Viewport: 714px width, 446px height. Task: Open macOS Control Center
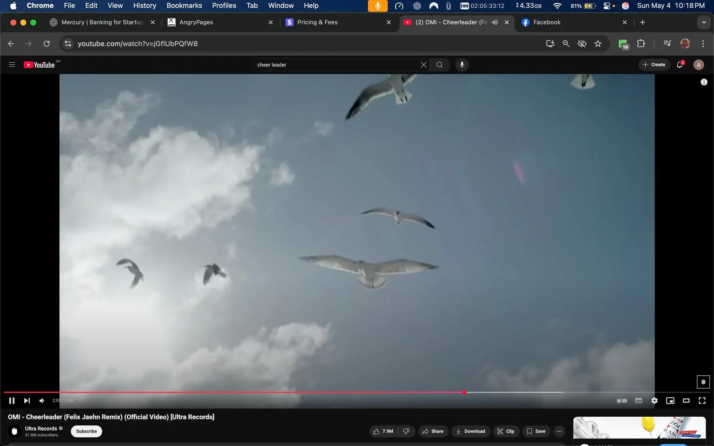click(x=608, y=6)
